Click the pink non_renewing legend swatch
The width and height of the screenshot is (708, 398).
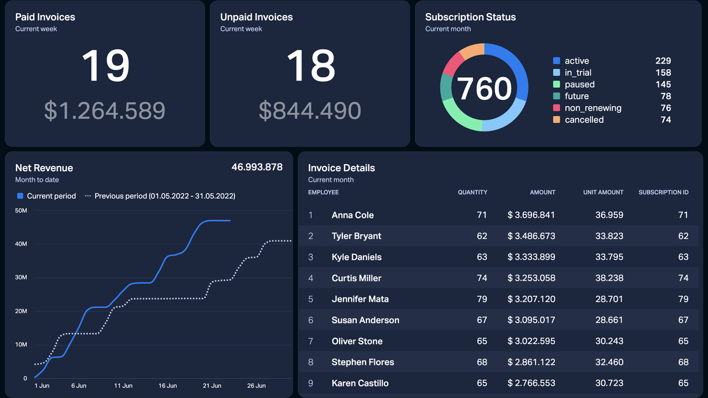(x=556, y=108)
